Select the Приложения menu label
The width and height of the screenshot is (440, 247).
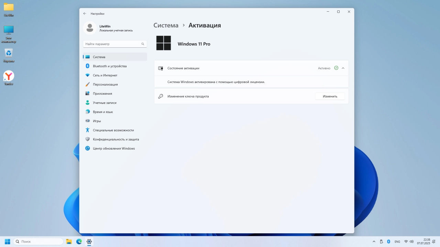coord(102,94)
